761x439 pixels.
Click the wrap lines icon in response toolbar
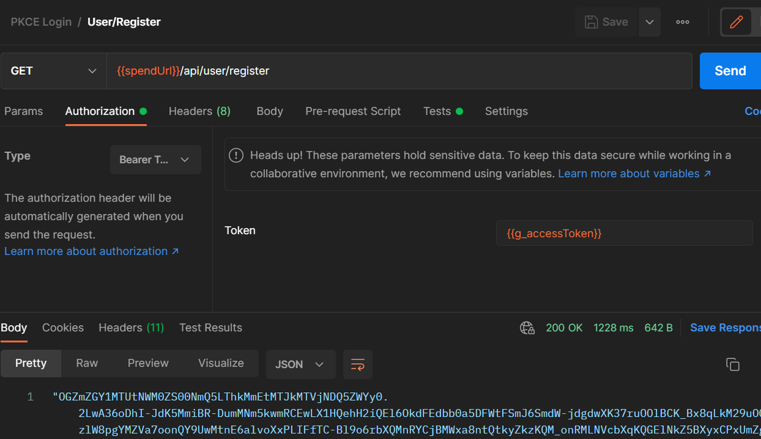tap(357, 364)
